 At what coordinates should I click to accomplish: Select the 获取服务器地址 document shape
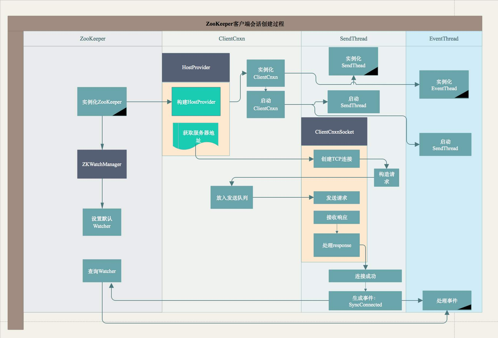[x=196, y=136]
